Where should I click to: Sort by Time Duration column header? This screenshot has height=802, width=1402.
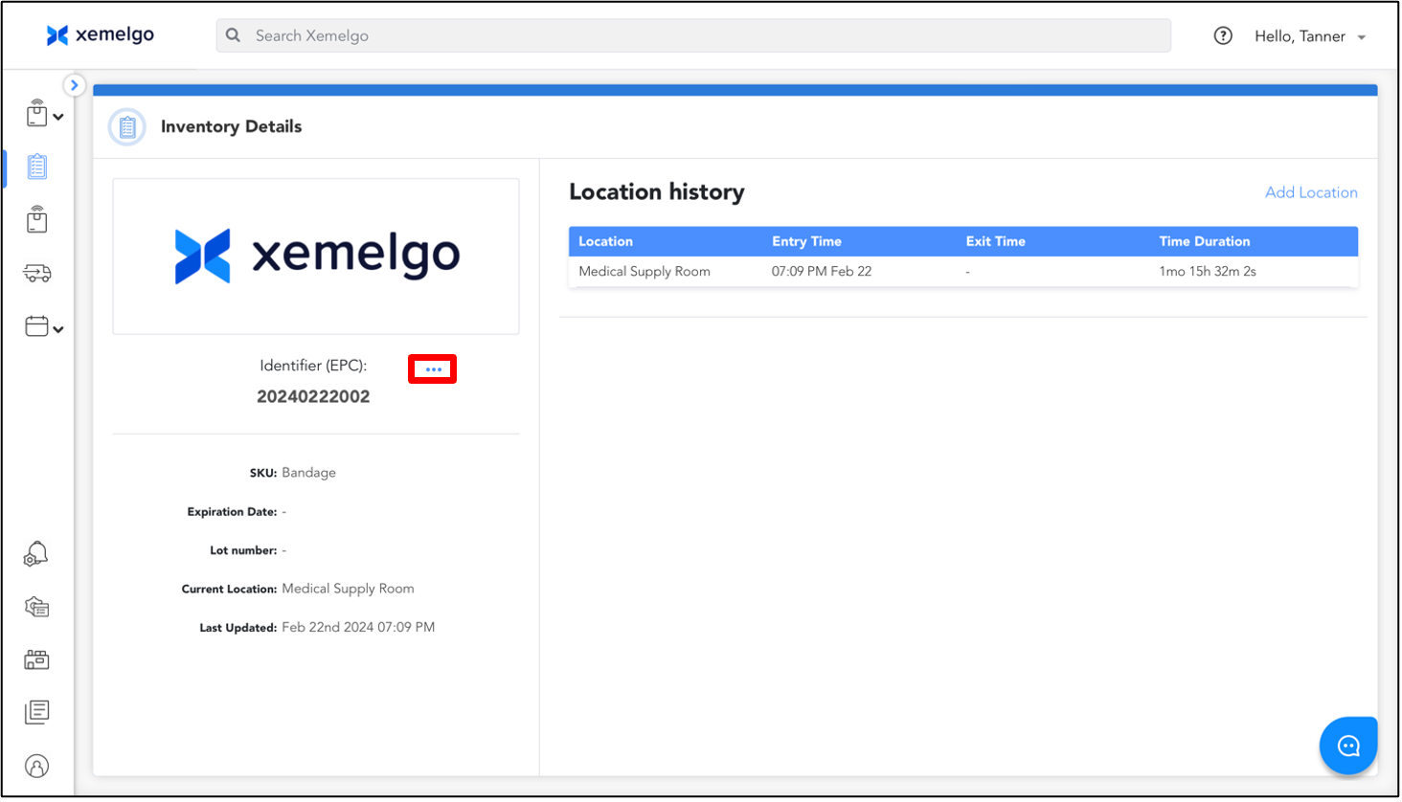coord(1204,241)
